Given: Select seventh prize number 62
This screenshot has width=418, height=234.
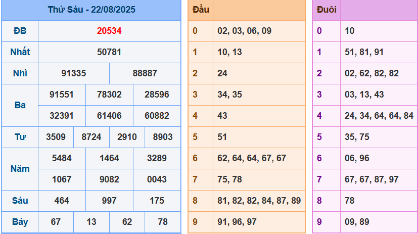Looking at the screenshot, I should point(127,222).
